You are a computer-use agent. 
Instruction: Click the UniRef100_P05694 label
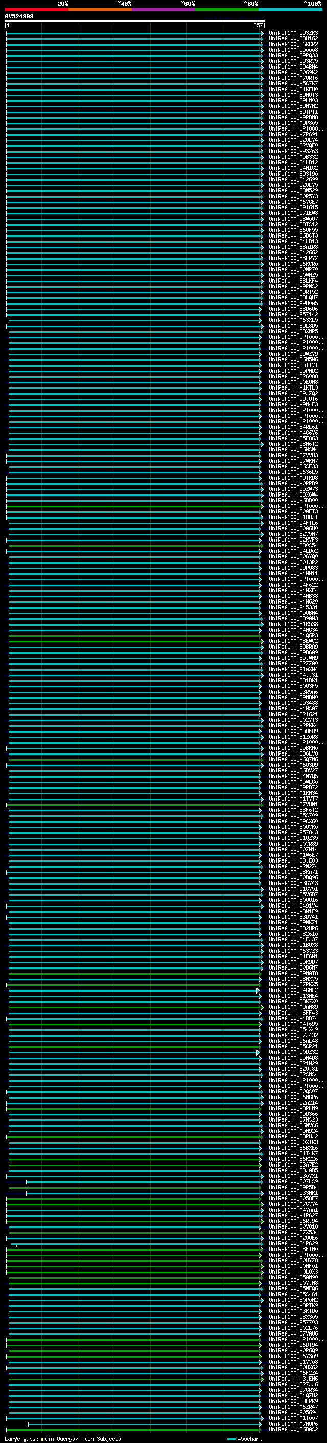click(293, 1413)
